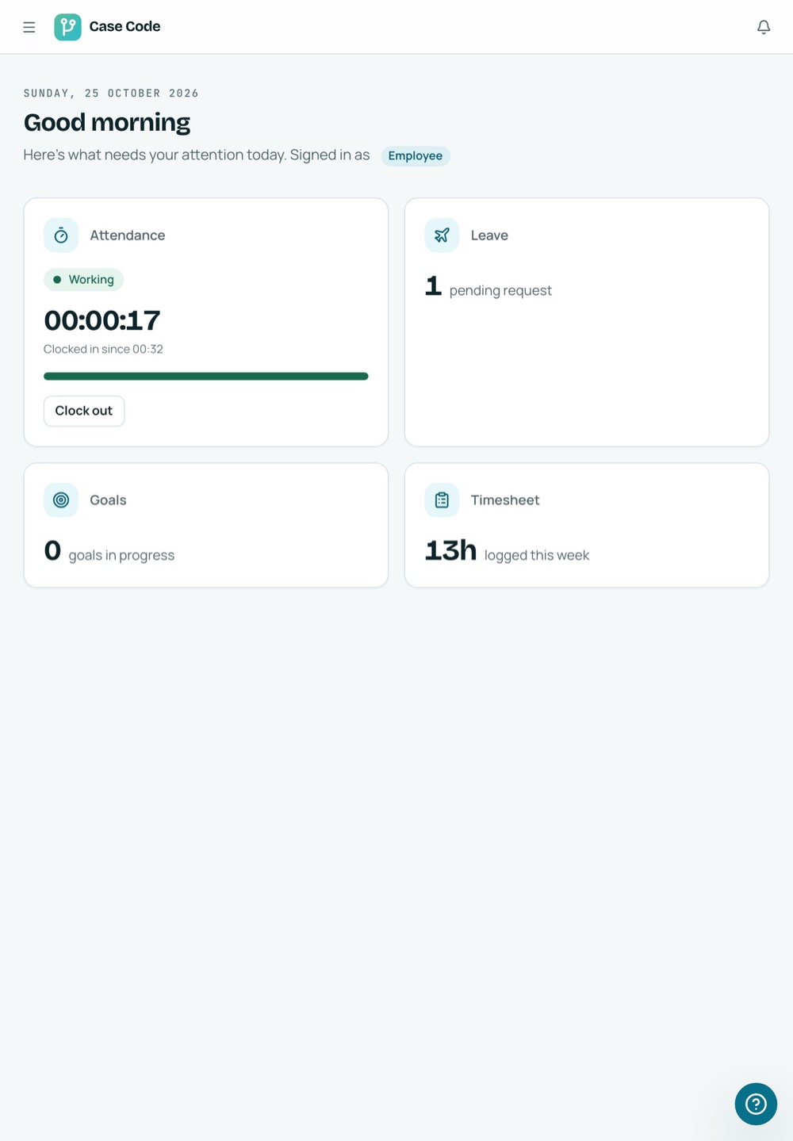Click the Employee role badge
The width and height of the screenshot is (793, 1141).
pos(416,156)
